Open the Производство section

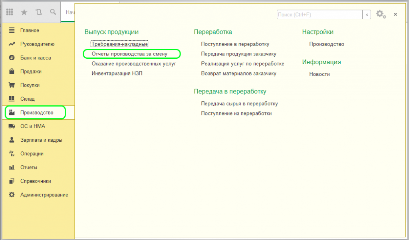(x=37, y=113)
